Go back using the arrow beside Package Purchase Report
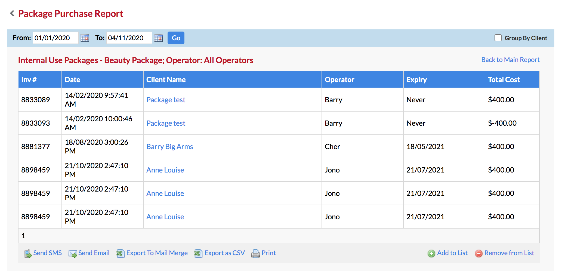562x271 pixels. 12,13
